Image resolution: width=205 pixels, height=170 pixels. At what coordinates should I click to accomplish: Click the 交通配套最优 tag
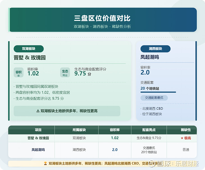(154, 98)
